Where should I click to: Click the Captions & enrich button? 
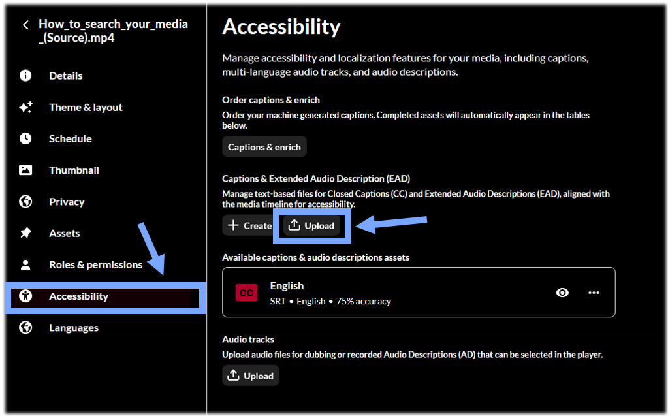click(264, 147)
